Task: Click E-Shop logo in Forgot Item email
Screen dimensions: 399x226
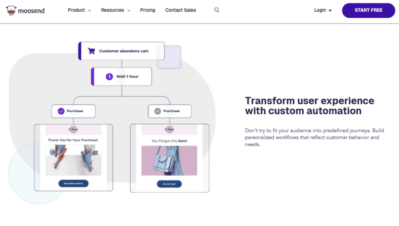Action: (x=169, y=130)
